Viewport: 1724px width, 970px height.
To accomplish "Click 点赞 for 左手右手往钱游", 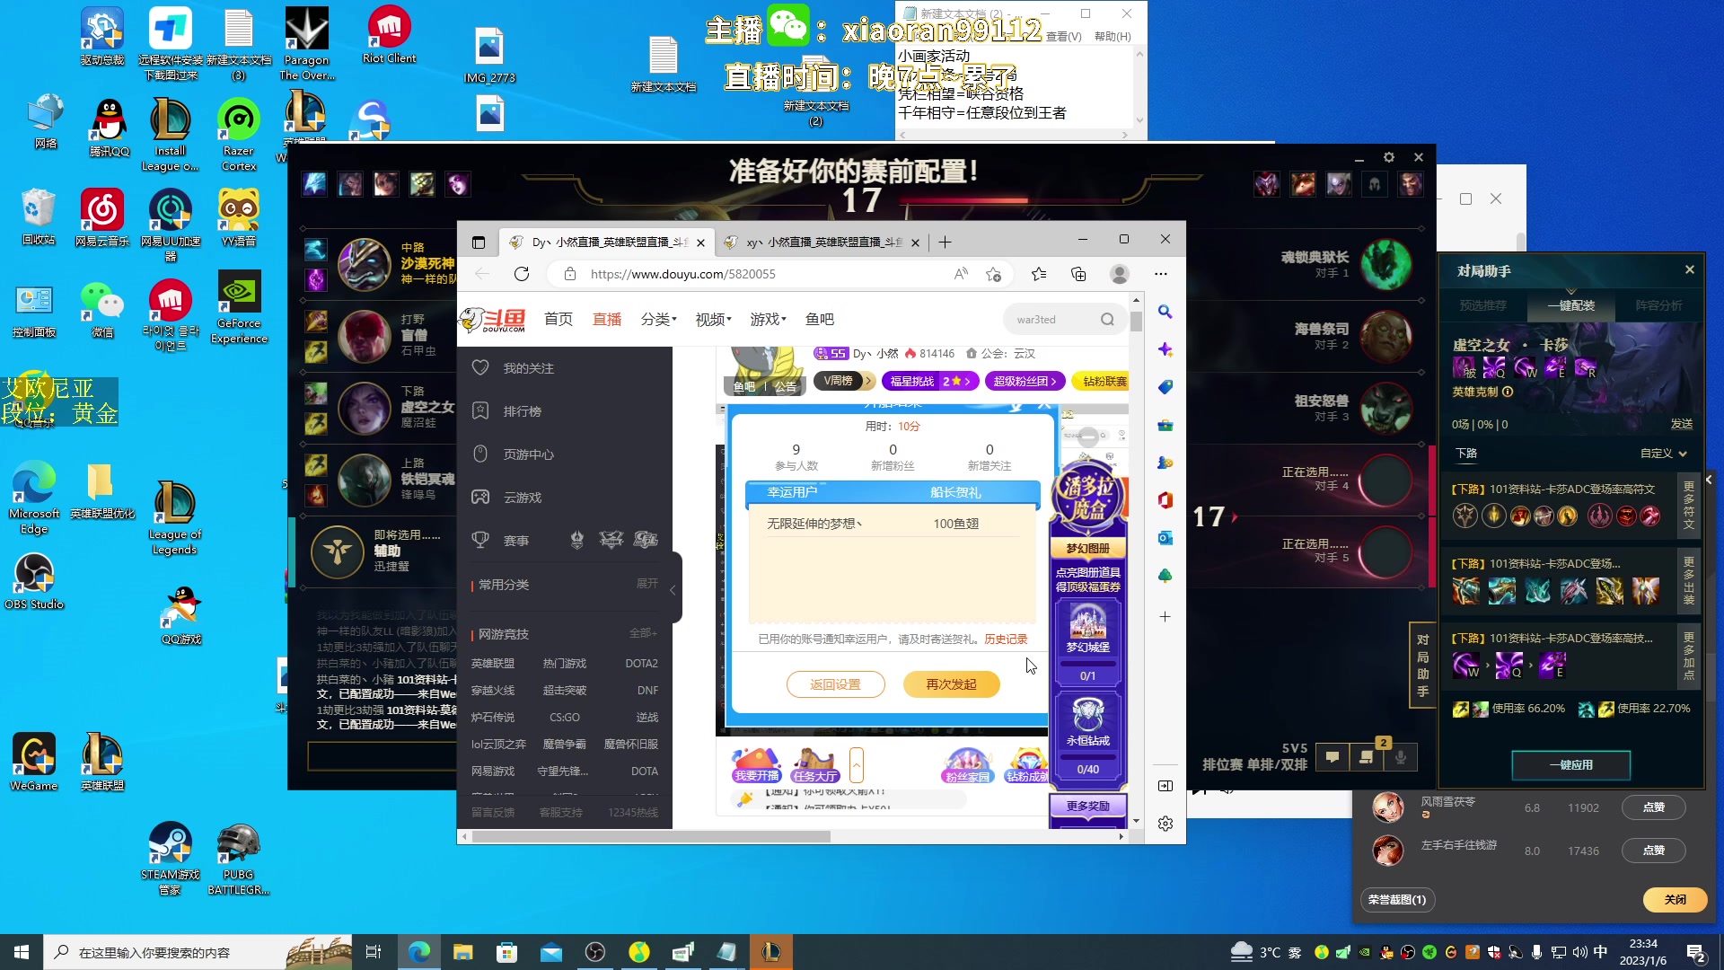I will (x=1653, y=851).
